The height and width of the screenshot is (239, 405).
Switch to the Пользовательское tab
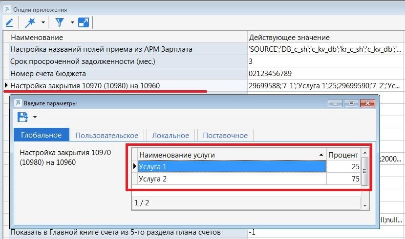click(107, 136)
